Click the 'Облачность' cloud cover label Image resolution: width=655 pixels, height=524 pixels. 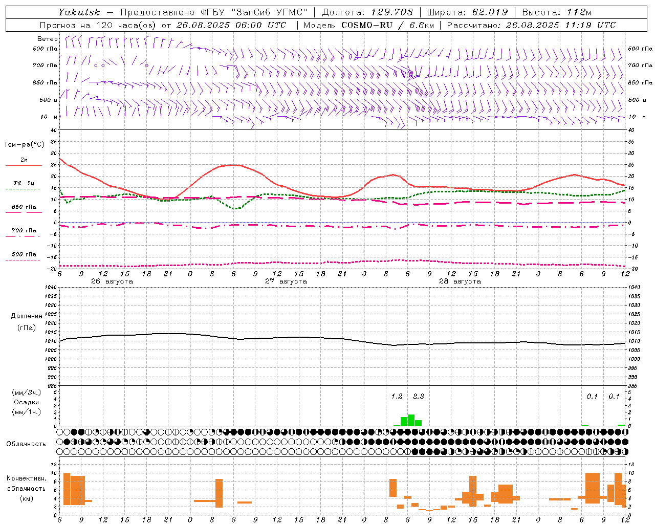coord(26,444)
